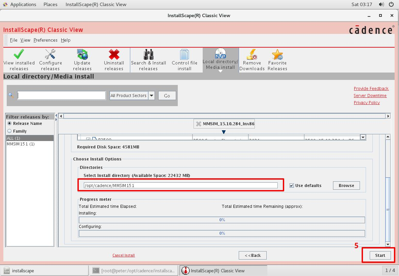
Task: Click vertical scrollbar up arrow
Action: pos(388,137)
